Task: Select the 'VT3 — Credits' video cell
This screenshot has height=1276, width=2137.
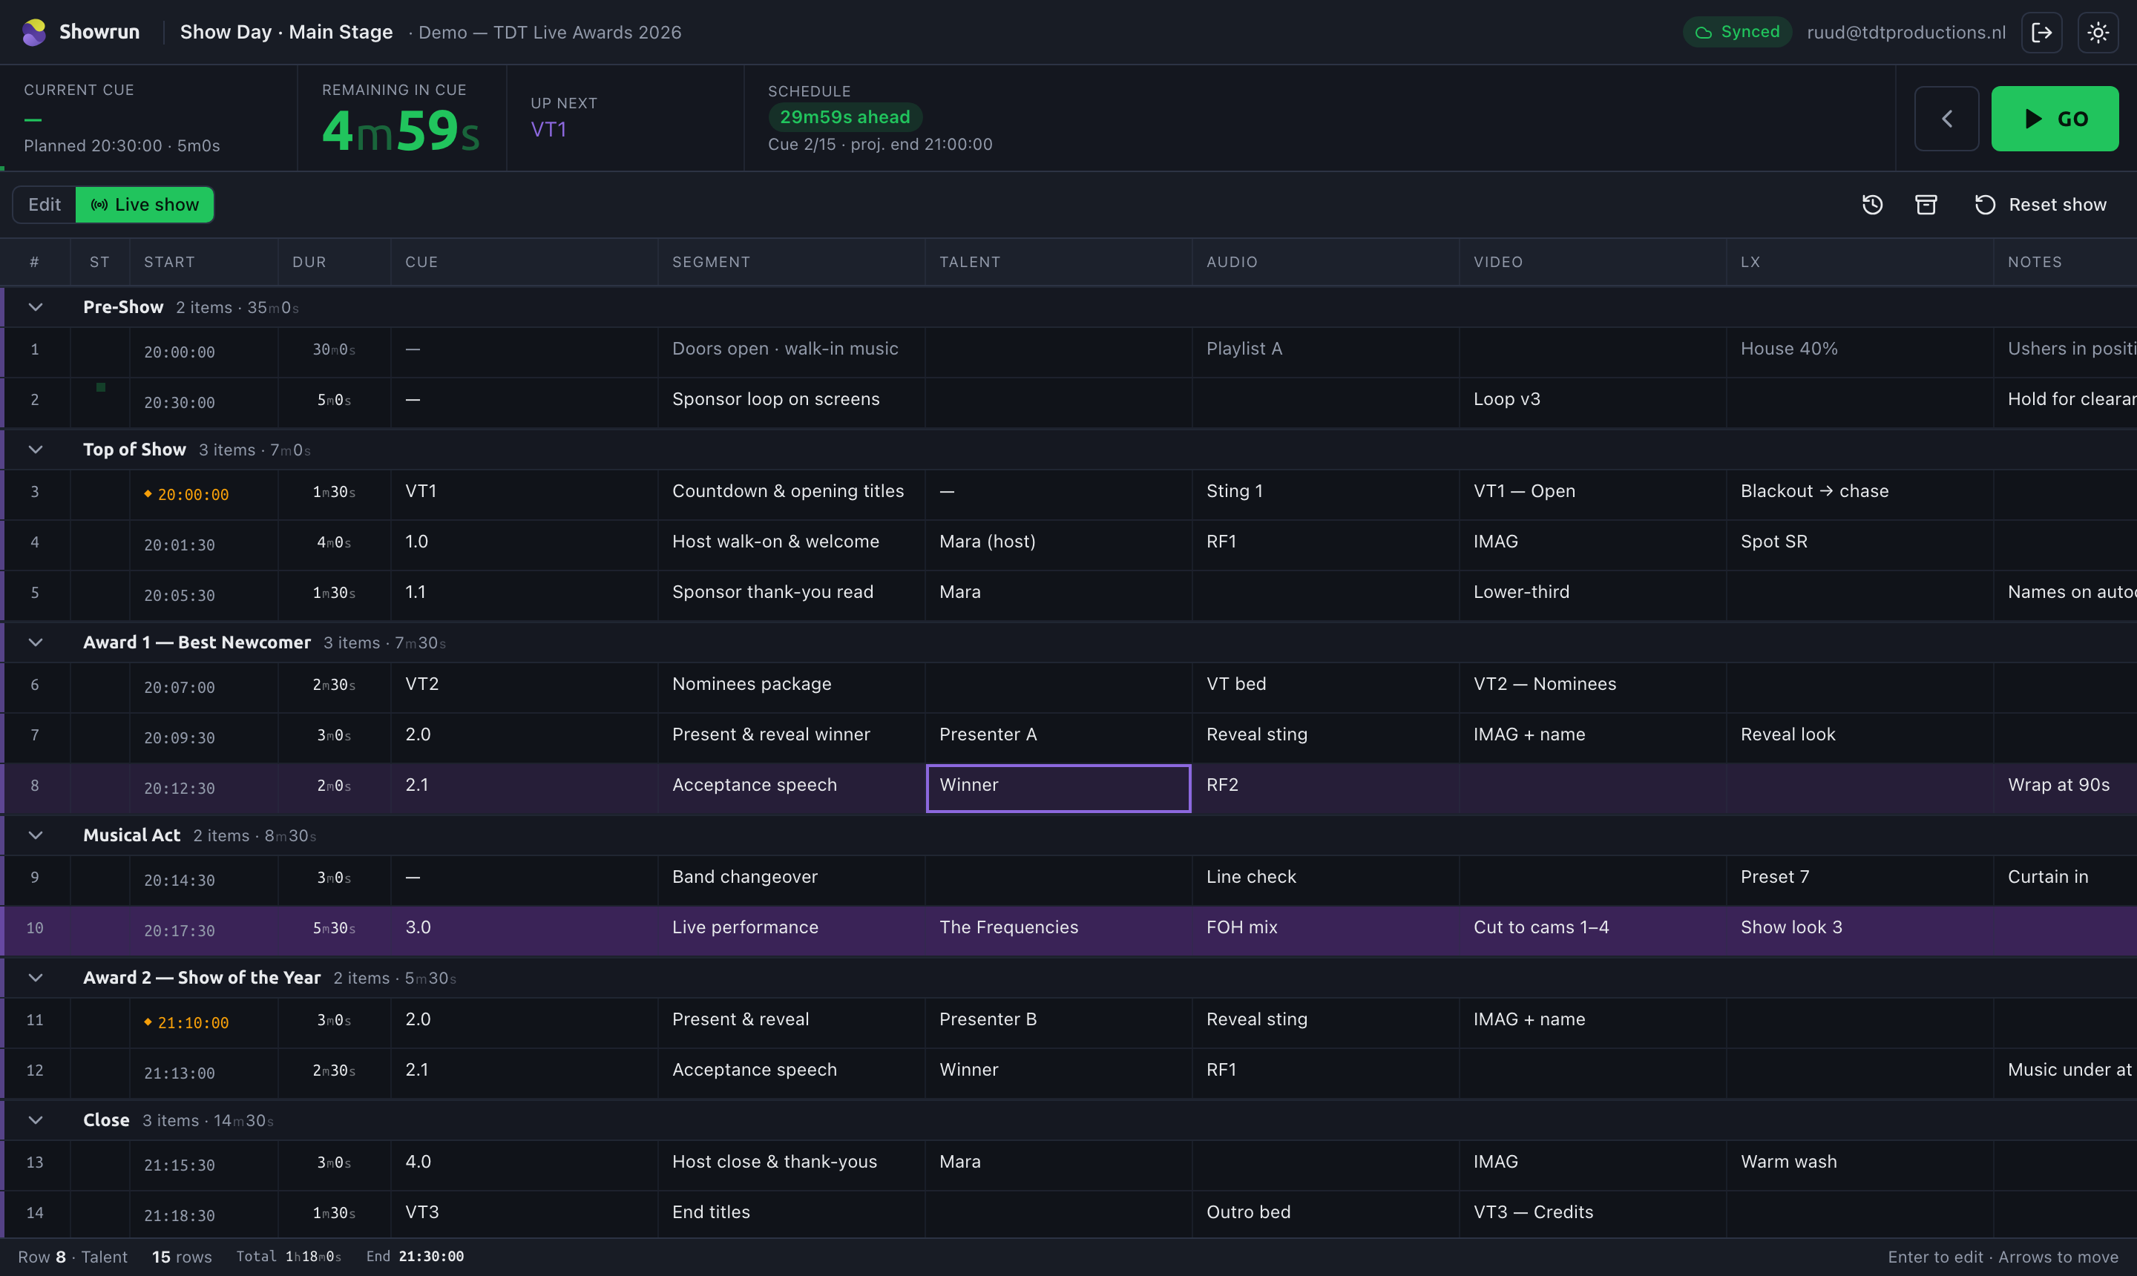Action: point(1592,1215)
